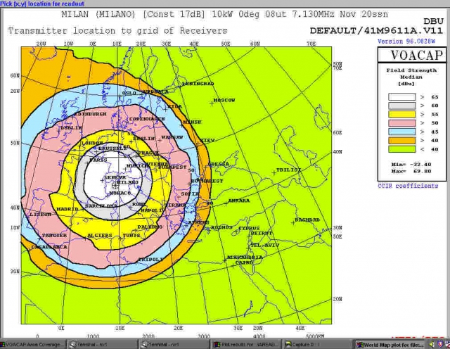Image resolution: width=450 pixels, height=349 pixels.
Task: Pick the SOFIA label on map
Action: click(190, 194)
